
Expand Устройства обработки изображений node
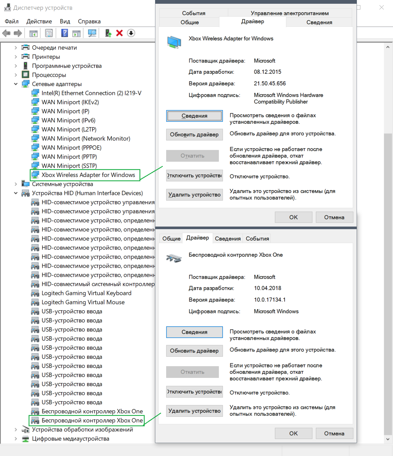[16, 429]
